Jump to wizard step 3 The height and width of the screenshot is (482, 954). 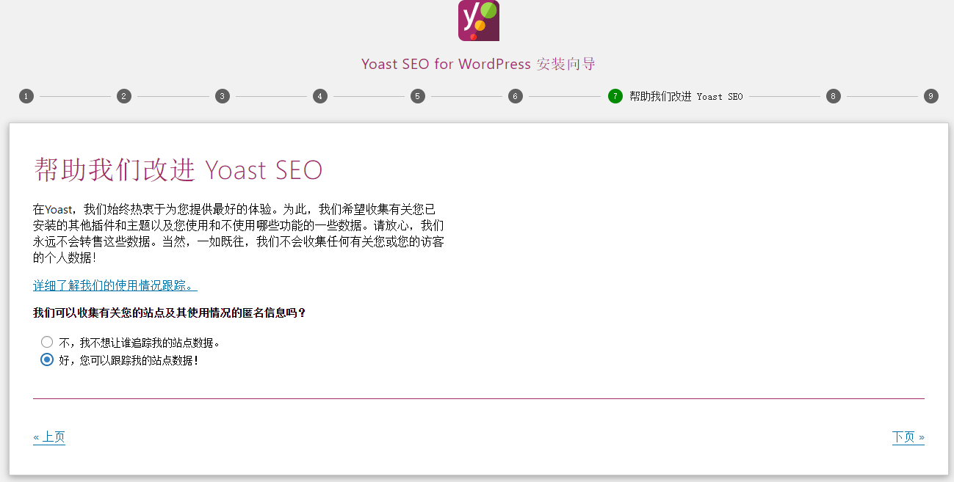[223, 96]
